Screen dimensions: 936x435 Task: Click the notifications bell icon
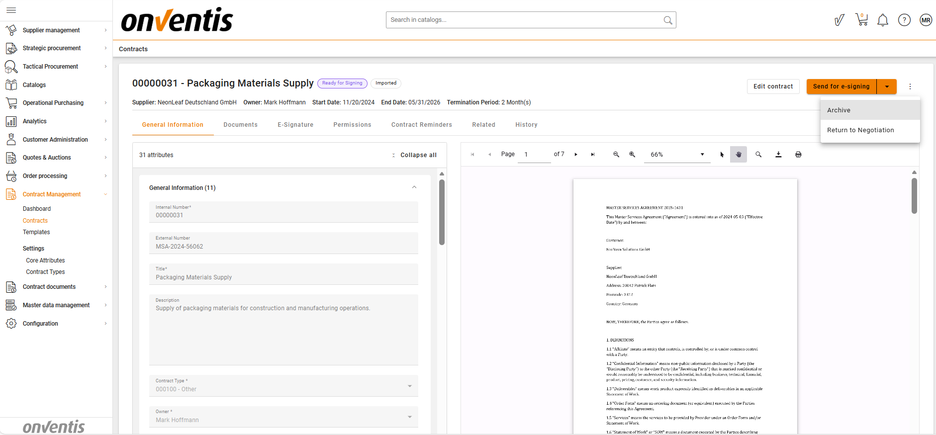(x=883, y=20)
